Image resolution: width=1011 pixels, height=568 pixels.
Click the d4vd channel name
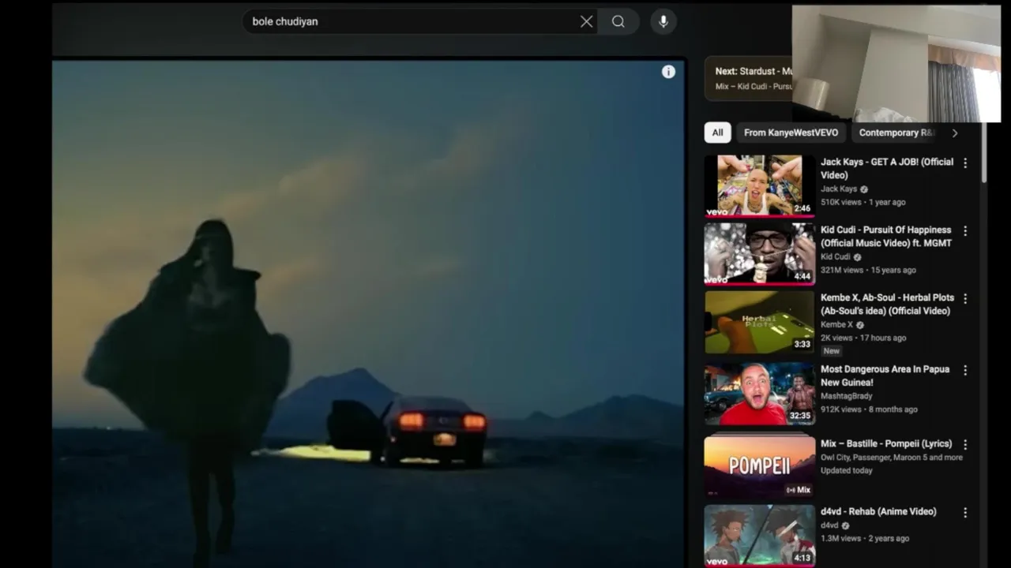(x=829, y=525)
